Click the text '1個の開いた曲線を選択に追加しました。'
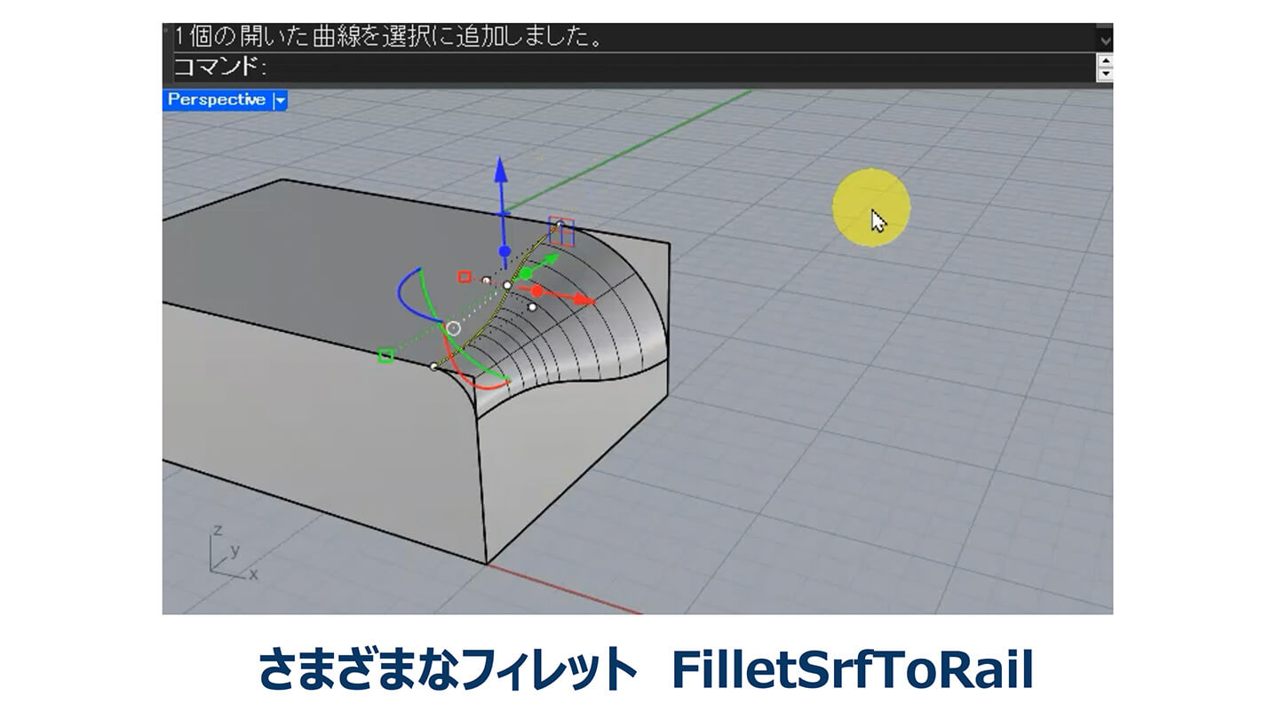Screen dimensions: 1279x719 coord(389,37)
